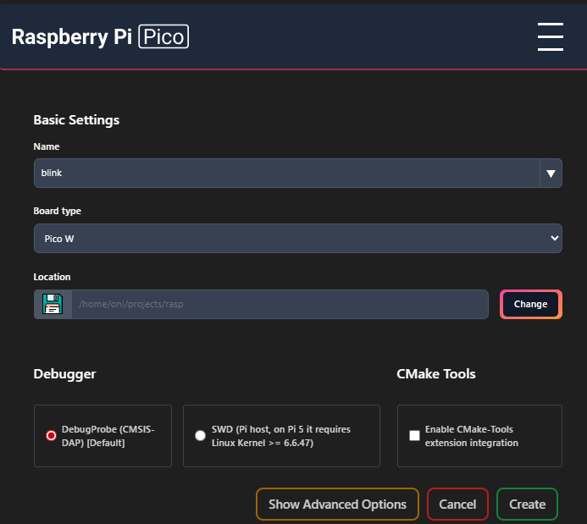Click the Change location button
This screenshot has height=524, width=587.
coord(531,304)
